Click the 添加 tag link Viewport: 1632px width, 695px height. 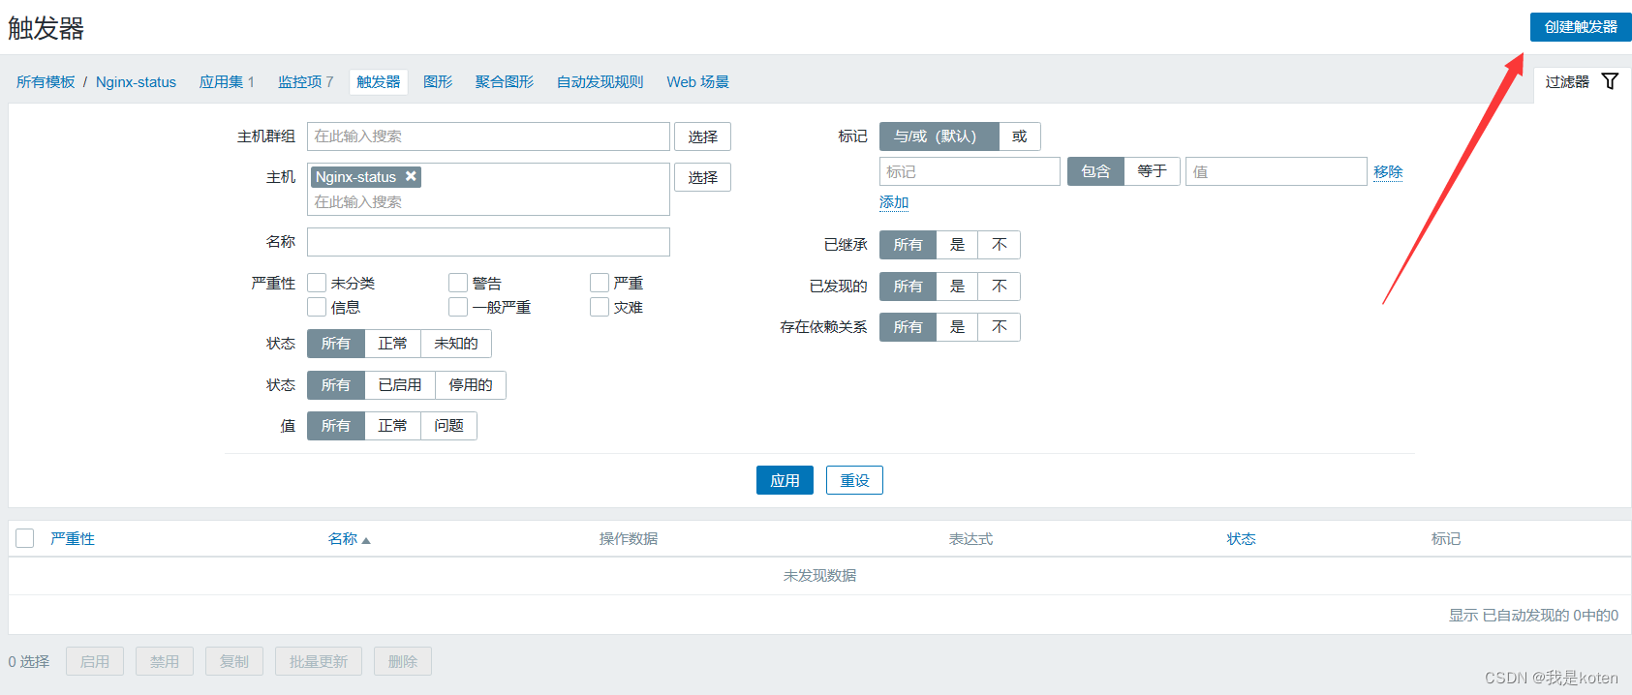(x=893, y=202)
